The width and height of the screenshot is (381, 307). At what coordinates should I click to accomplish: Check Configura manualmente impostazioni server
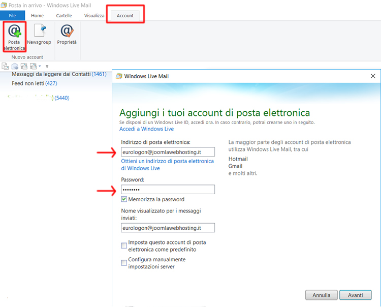124,263
